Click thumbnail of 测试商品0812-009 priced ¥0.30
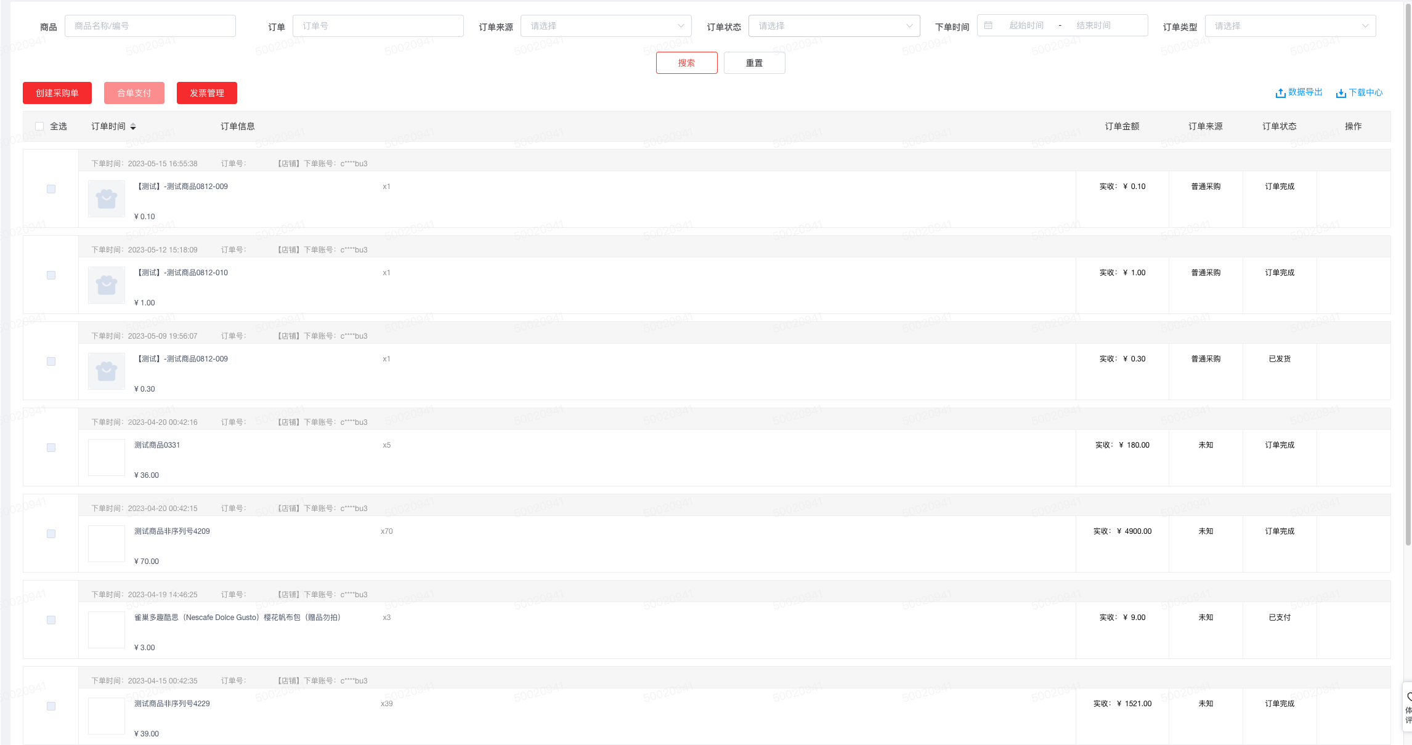 tap(107, 371)
